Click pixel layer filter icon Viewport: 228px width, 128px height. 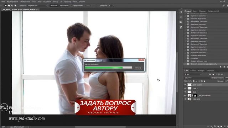click(210, 74)
